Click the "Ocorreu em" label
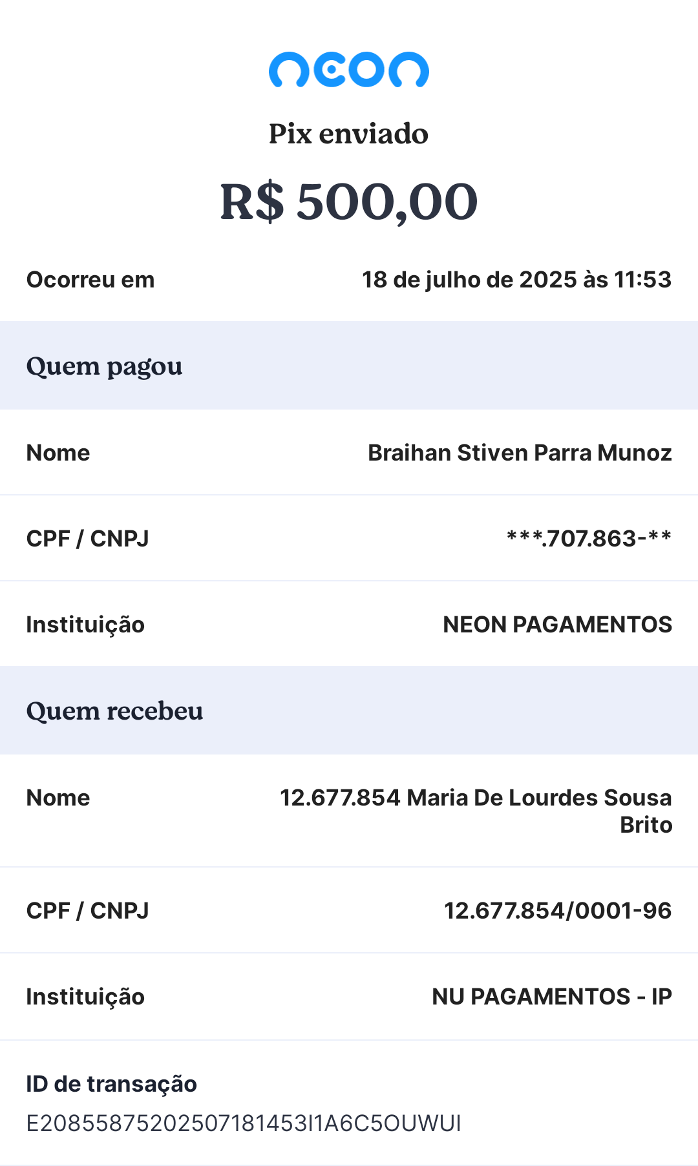Image resolution: width=698 pixels, height=1166 pixels. pos(90,280)
